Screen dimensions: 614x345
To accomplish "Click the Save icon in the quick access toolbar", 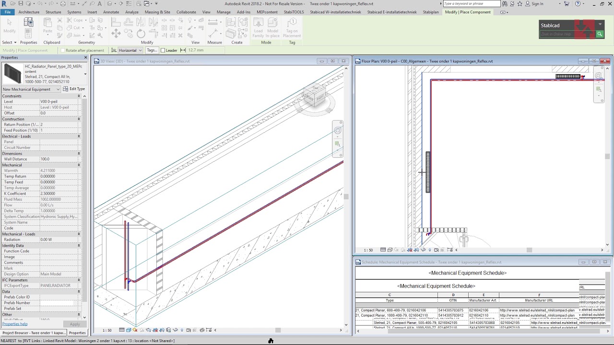I will click(x=21, y=4).
